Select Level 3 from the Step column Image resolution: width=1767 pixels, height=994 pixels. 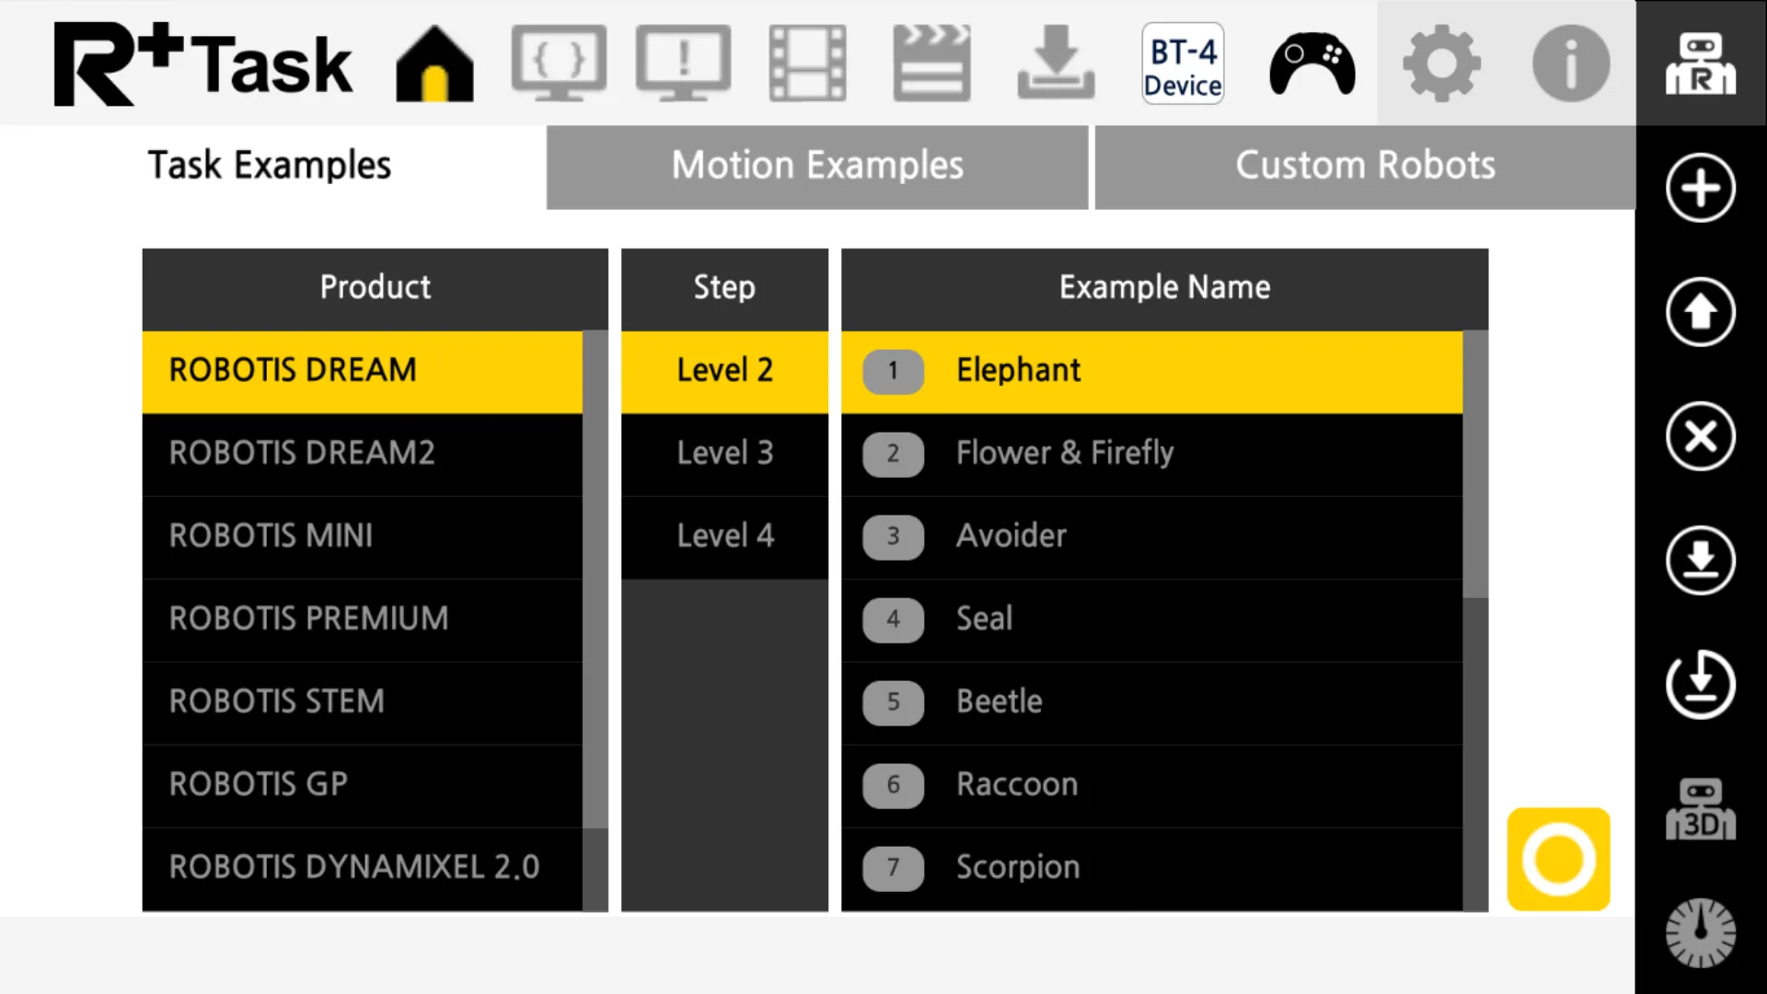pyautogui.click(x=724, y=453)
